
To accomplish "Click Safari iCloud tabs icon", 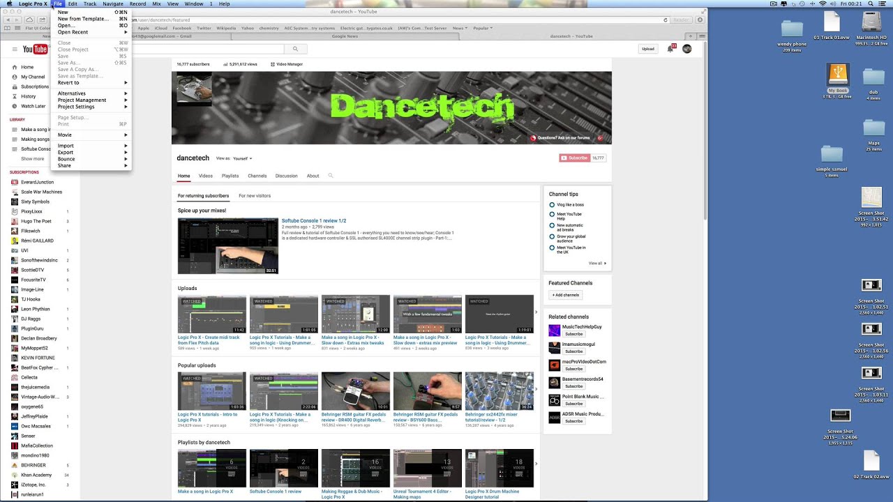I will pyautogui.click(x=29, y=20).
